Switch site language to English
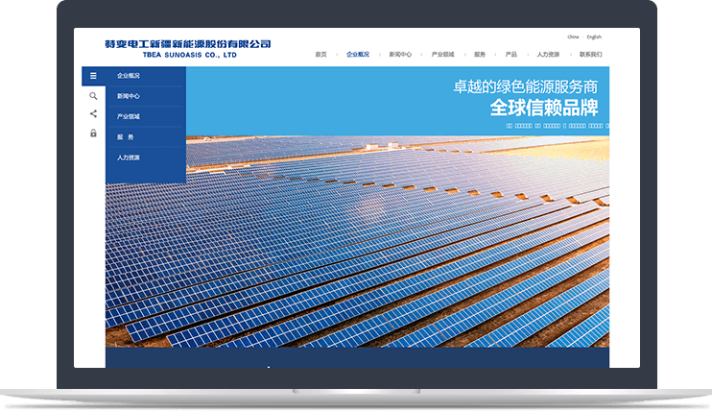712x412 pixels. 594,36
